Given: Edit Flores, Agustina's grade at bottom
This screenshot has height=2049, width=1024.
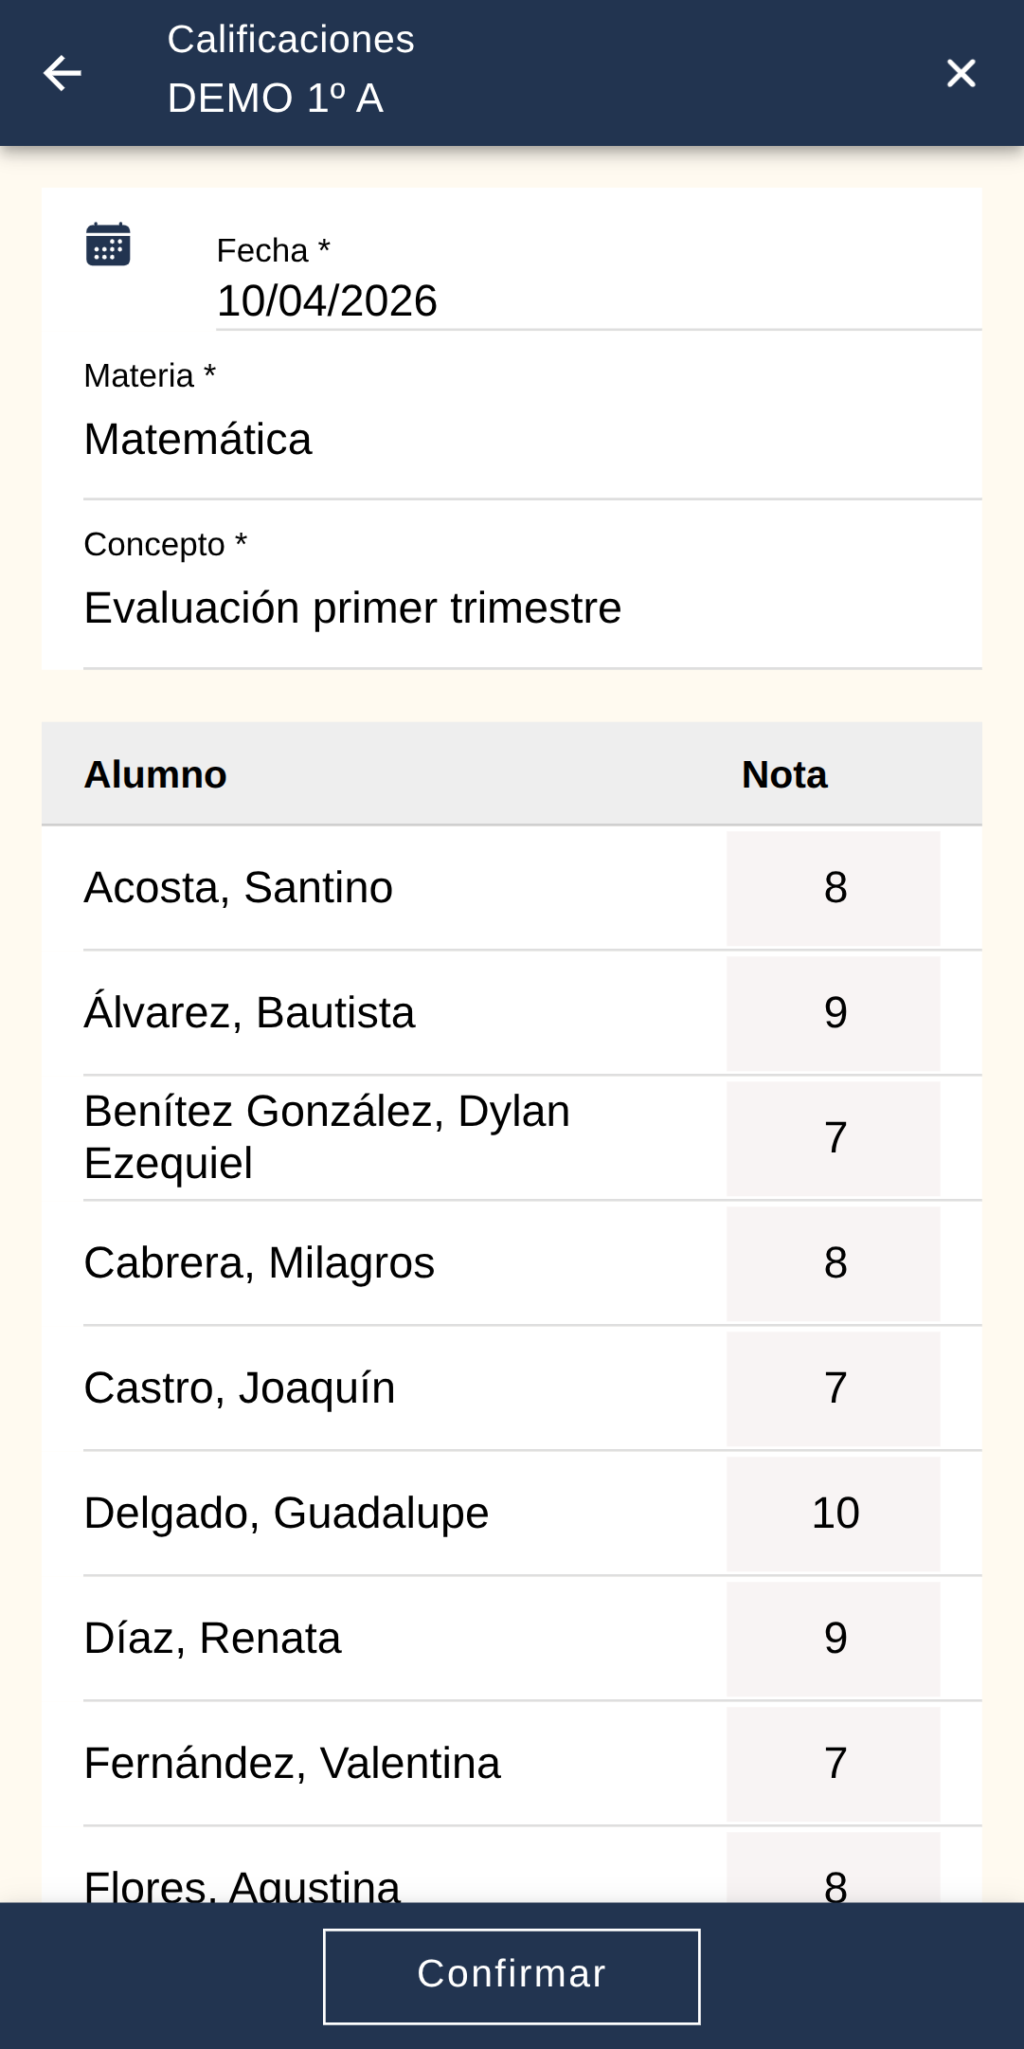Looking at the screenshot, I should click(x=833, y=1881).
